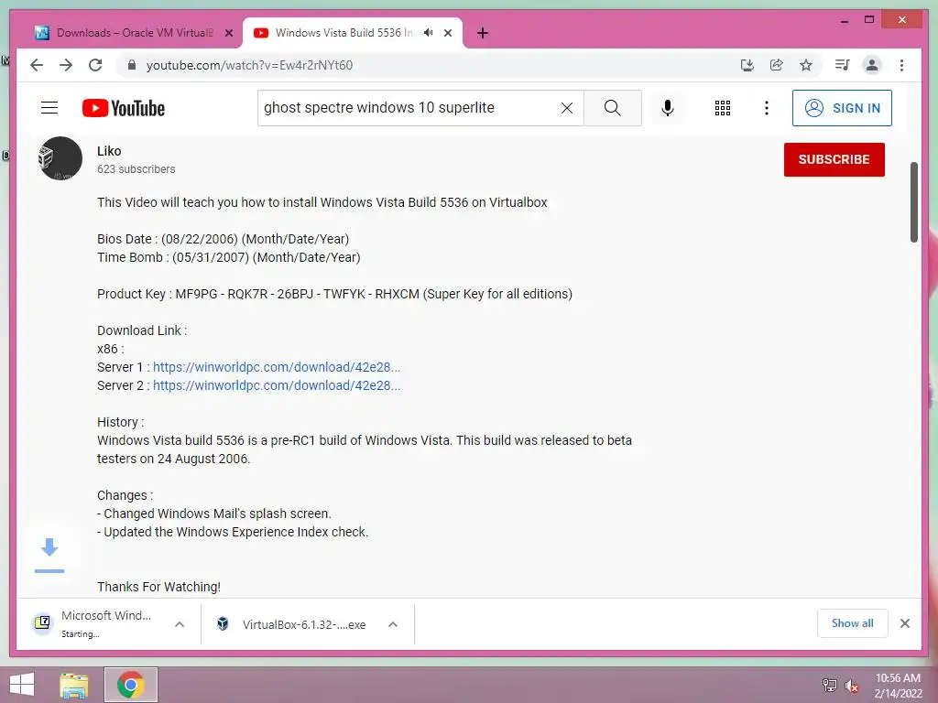The height and width of the screenshot is (703, 938).
Task: Open the network tray icon
Action: [x=830, y=685]
